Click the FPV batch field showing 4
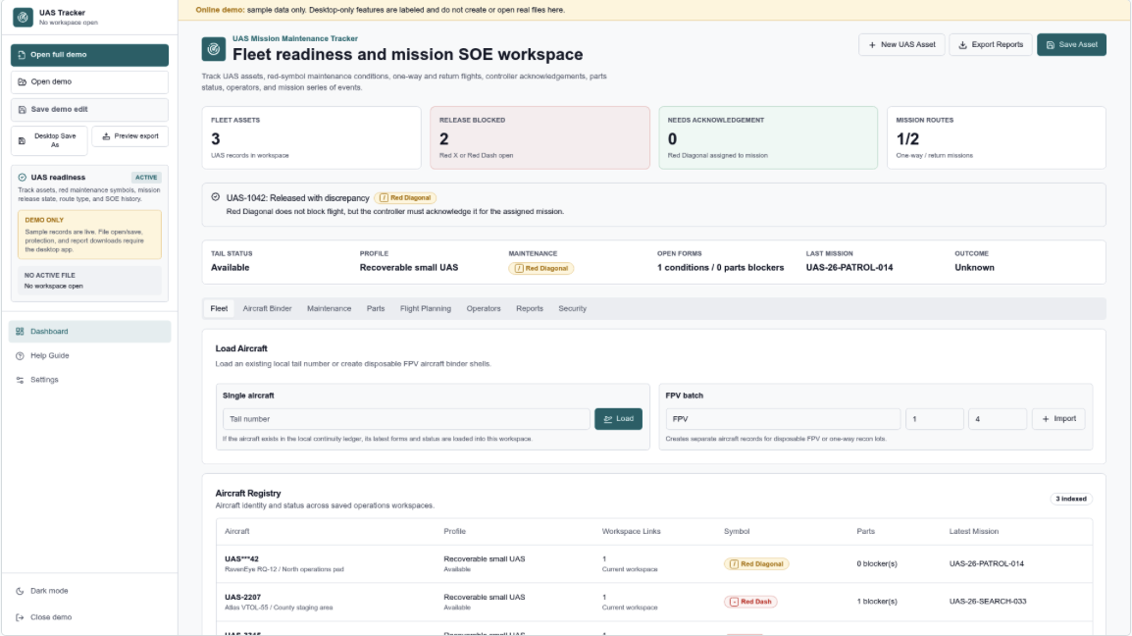1132x636 pixels. [x=997, y=419]
